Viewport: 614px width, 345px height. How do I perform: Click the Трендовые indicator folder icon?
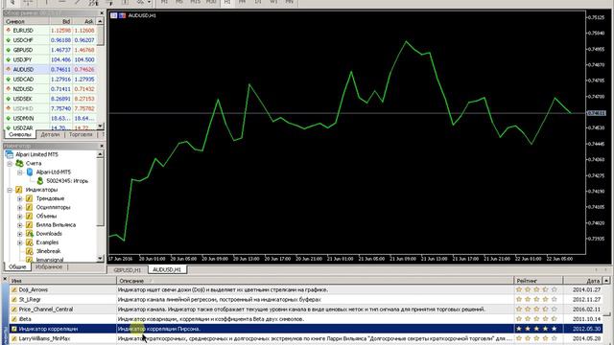tap(30, 198)
